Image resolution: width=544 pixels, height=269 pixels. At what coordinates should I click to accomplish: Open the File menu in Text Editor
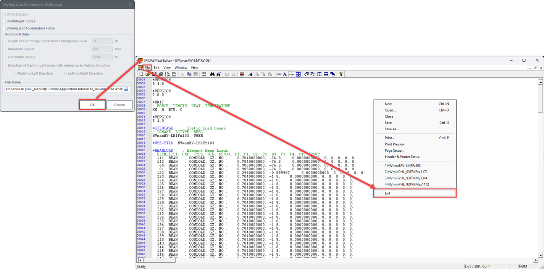coord(147,68)
